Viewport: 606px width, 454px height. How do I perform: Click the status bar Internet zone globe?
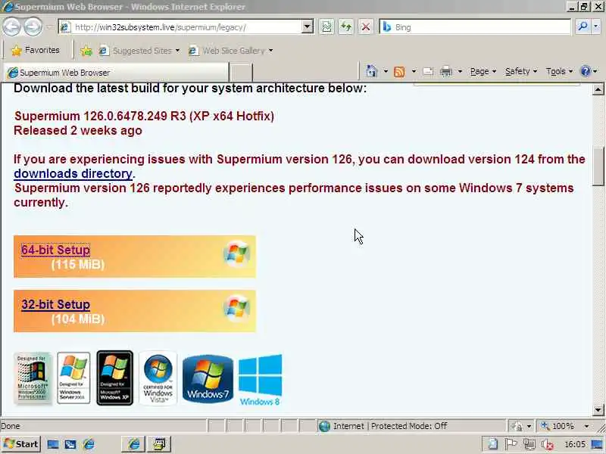point(324,426)
